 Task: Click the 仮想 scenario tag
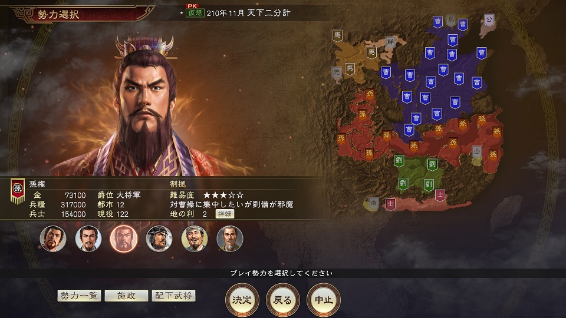click(x=195, y=13)
